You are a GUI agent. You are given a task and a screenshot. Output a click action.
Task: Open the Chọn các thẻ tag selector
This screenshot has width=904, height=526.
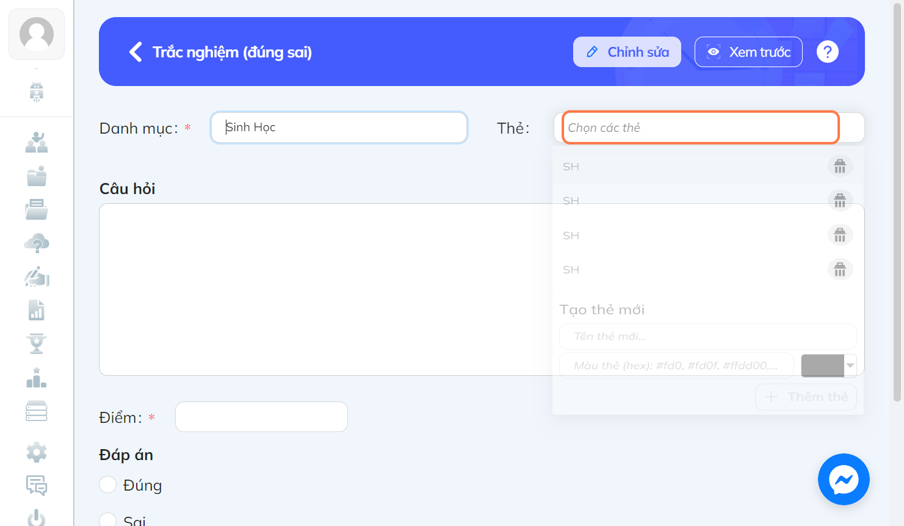click(x=700, y=128)
